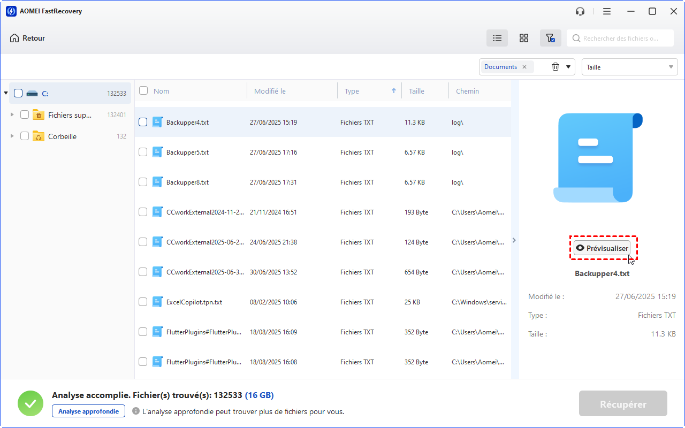Sort by the Type column header
This screenshot has width=685, height=428.
pos(352,91)
